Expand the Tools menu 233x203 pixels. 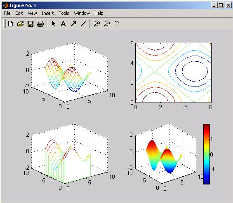pyautogui.click(x=64, y=13)
